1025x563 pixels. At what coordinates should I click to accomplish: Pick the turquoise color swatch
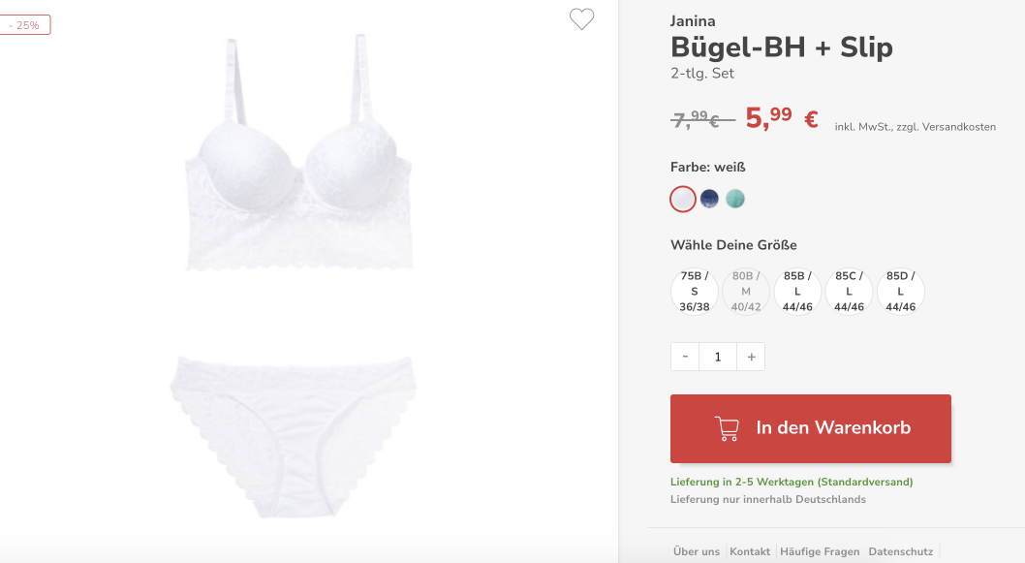[x=735, y=198]
